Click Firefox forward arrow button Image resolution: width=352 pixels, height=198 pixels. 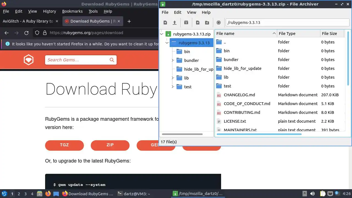16,33
